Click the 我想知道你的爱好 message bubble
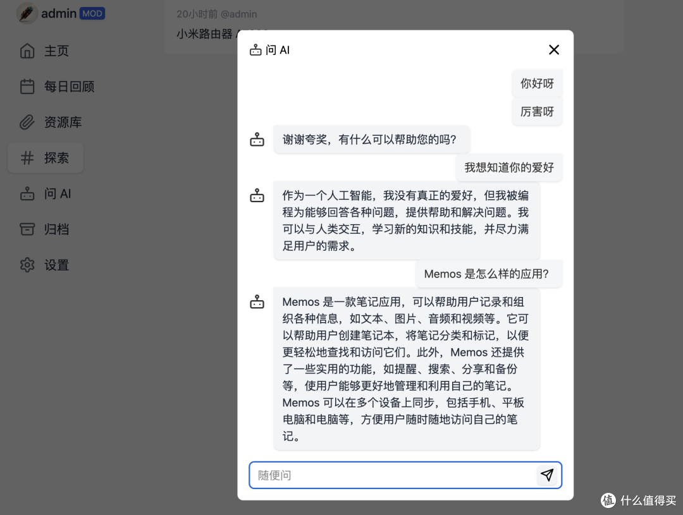The image size is (683, 515). [509, 167]
